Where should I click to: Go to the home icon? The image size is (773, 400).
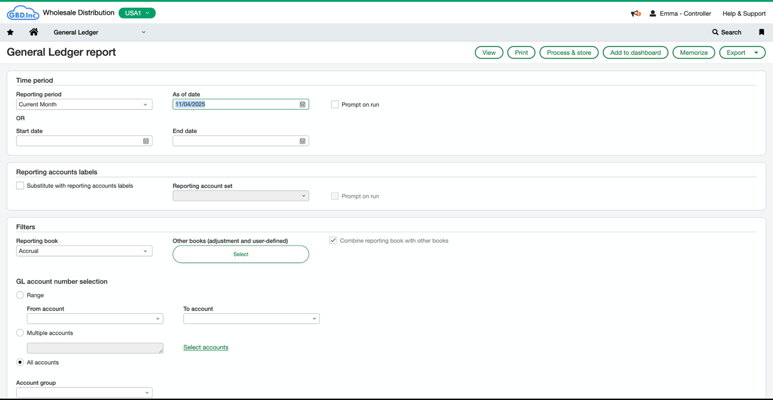[34, 32]
